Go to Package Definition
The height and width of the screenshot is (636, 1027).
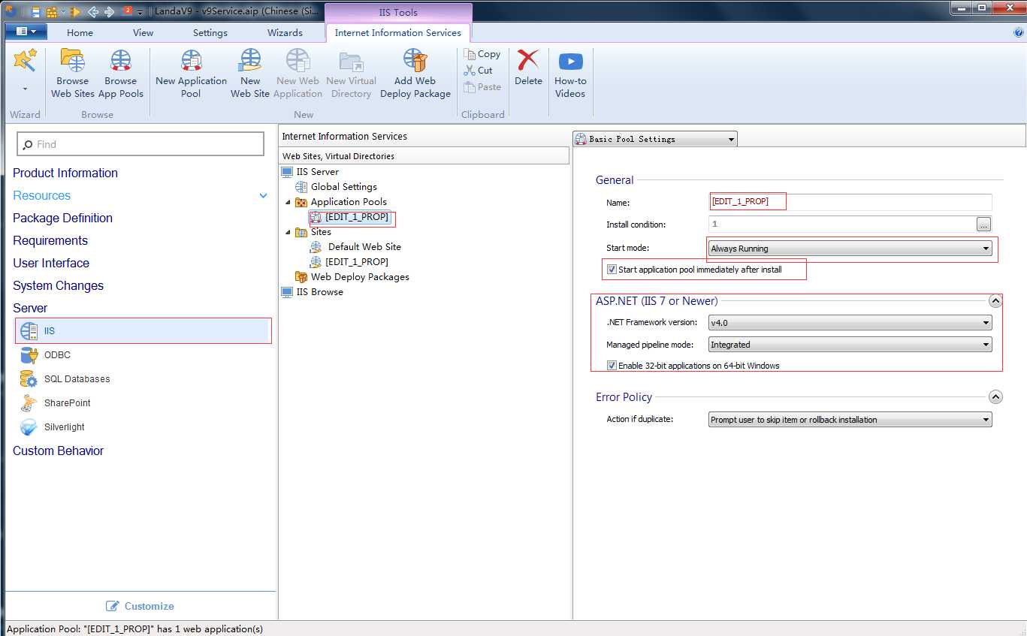coord(62,219)
